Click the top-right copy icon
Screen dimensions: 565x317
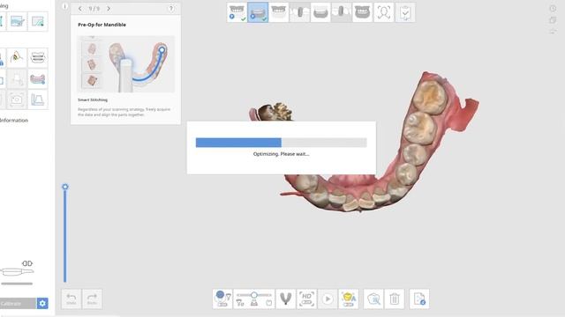[x=553, y=20]
